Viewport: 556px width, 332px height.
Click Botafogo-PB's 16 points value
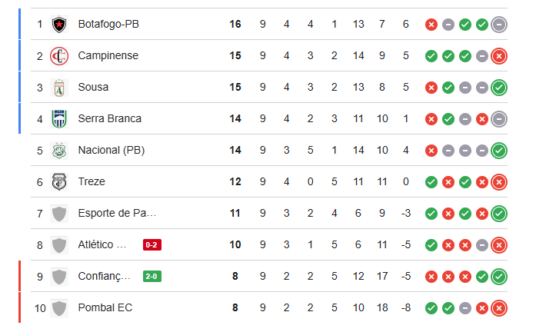[x=235, y=25]
